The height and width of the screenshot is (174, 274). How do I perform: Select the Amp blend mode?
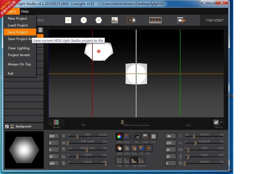pyautogui.click(x=134, y=148)
